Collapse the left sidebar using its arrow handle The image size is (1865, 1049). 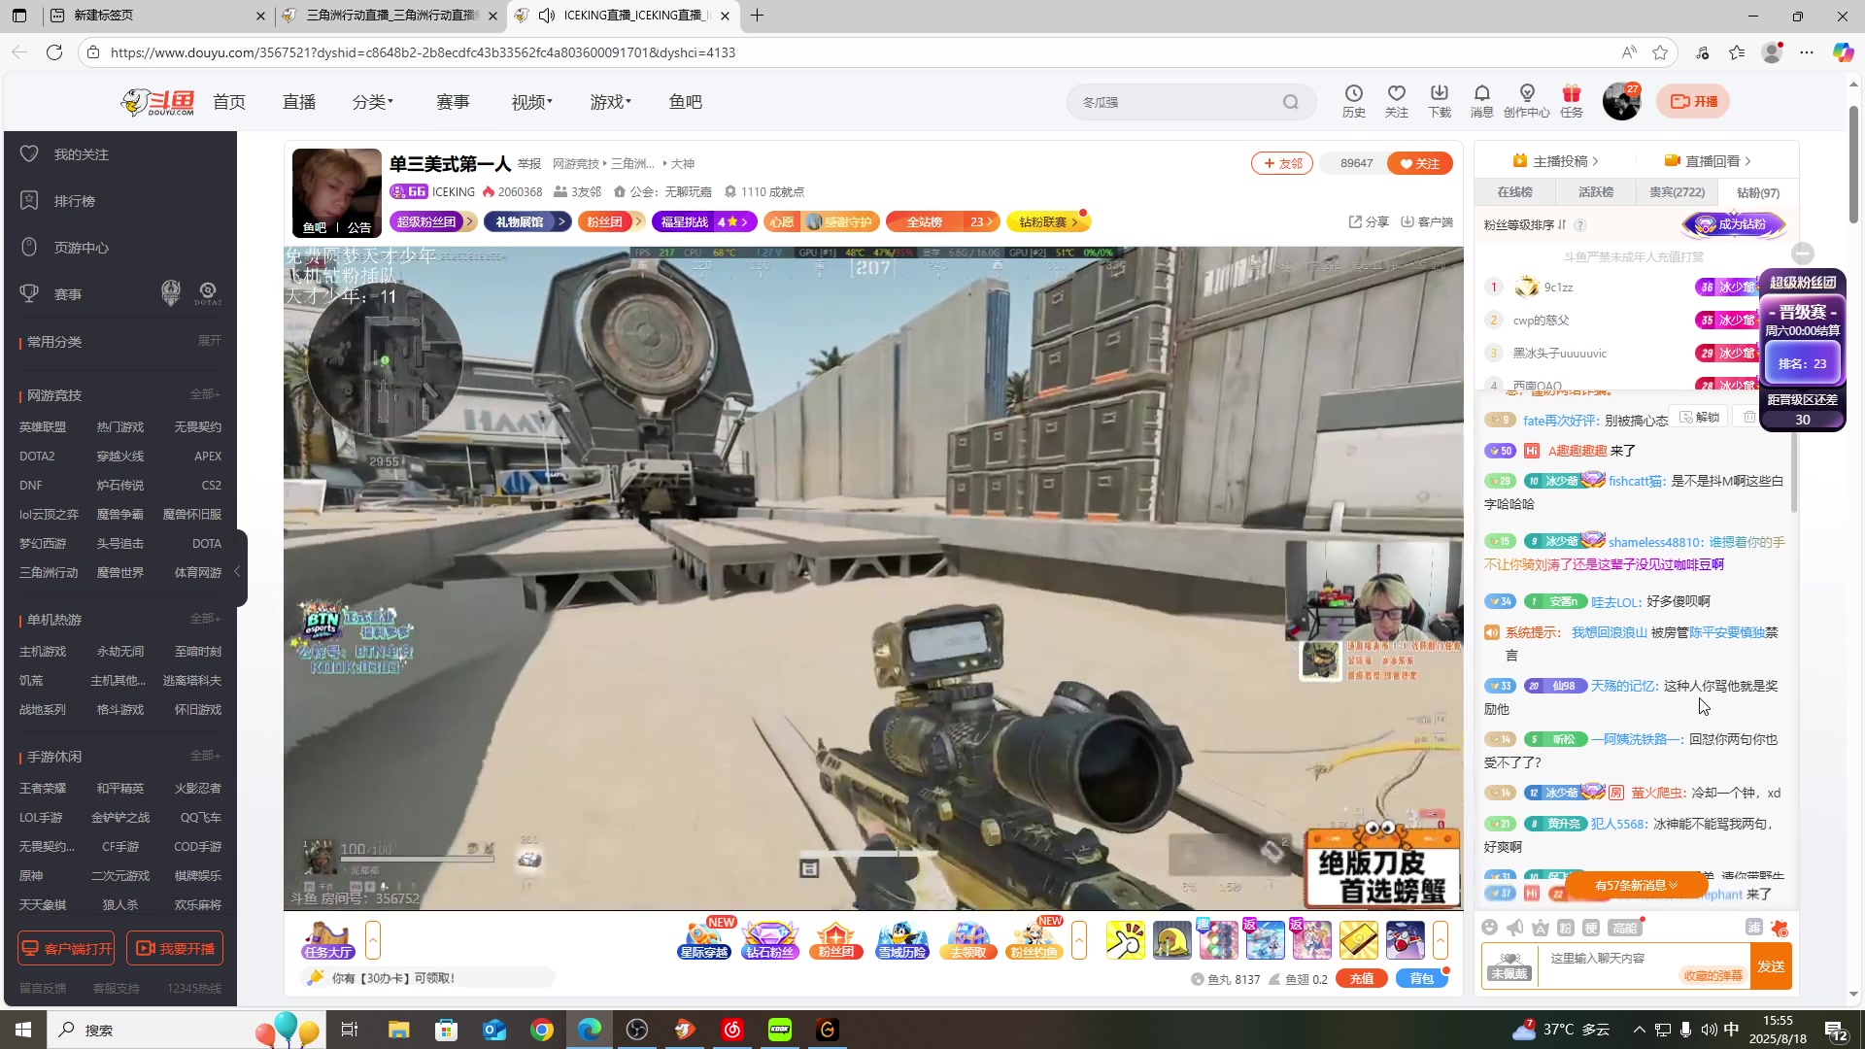(x=237, y=571)
